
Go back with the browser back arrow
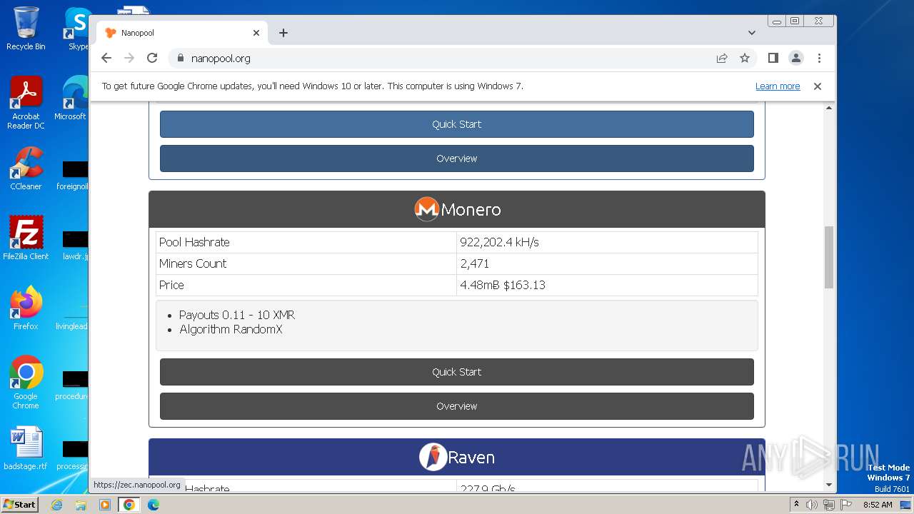click(106, 59)
